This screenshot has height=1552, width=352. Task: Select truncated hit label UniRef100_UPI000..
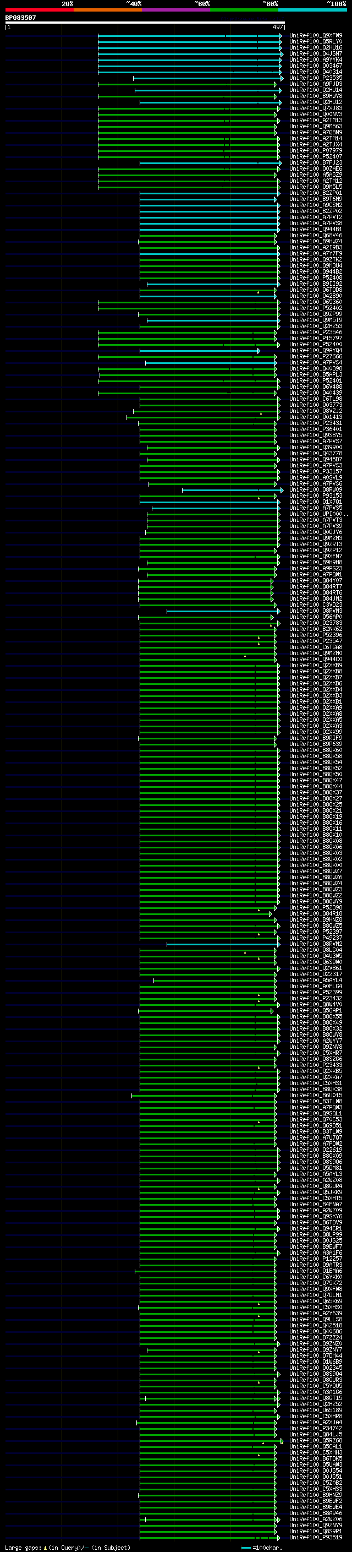click(319, 514)
